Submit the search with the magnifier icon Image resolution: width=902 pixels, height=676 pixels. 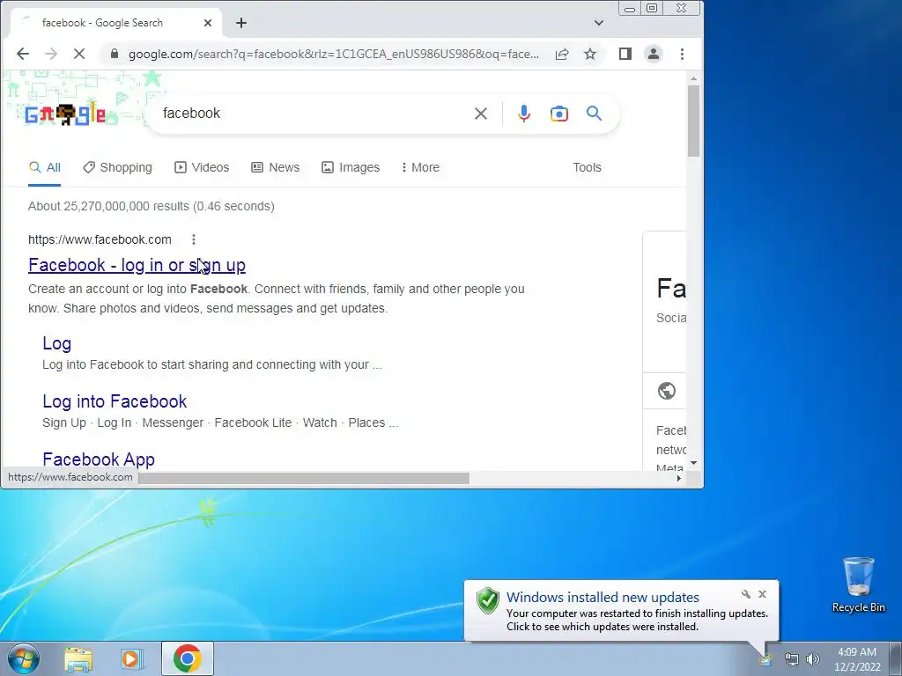tap(595, 114)
